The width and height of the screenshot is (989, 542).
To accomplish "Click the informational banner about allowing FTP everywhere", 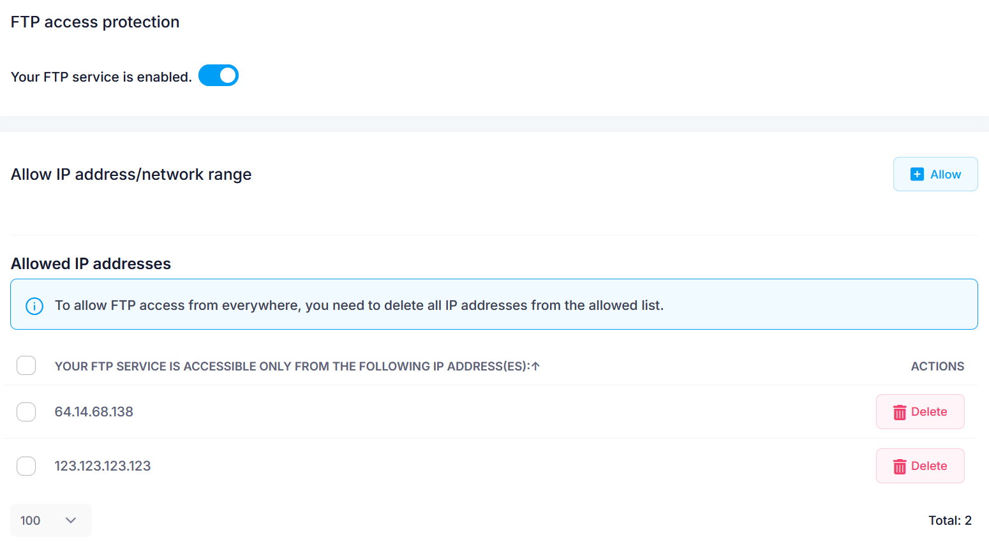I will point(493,304).
